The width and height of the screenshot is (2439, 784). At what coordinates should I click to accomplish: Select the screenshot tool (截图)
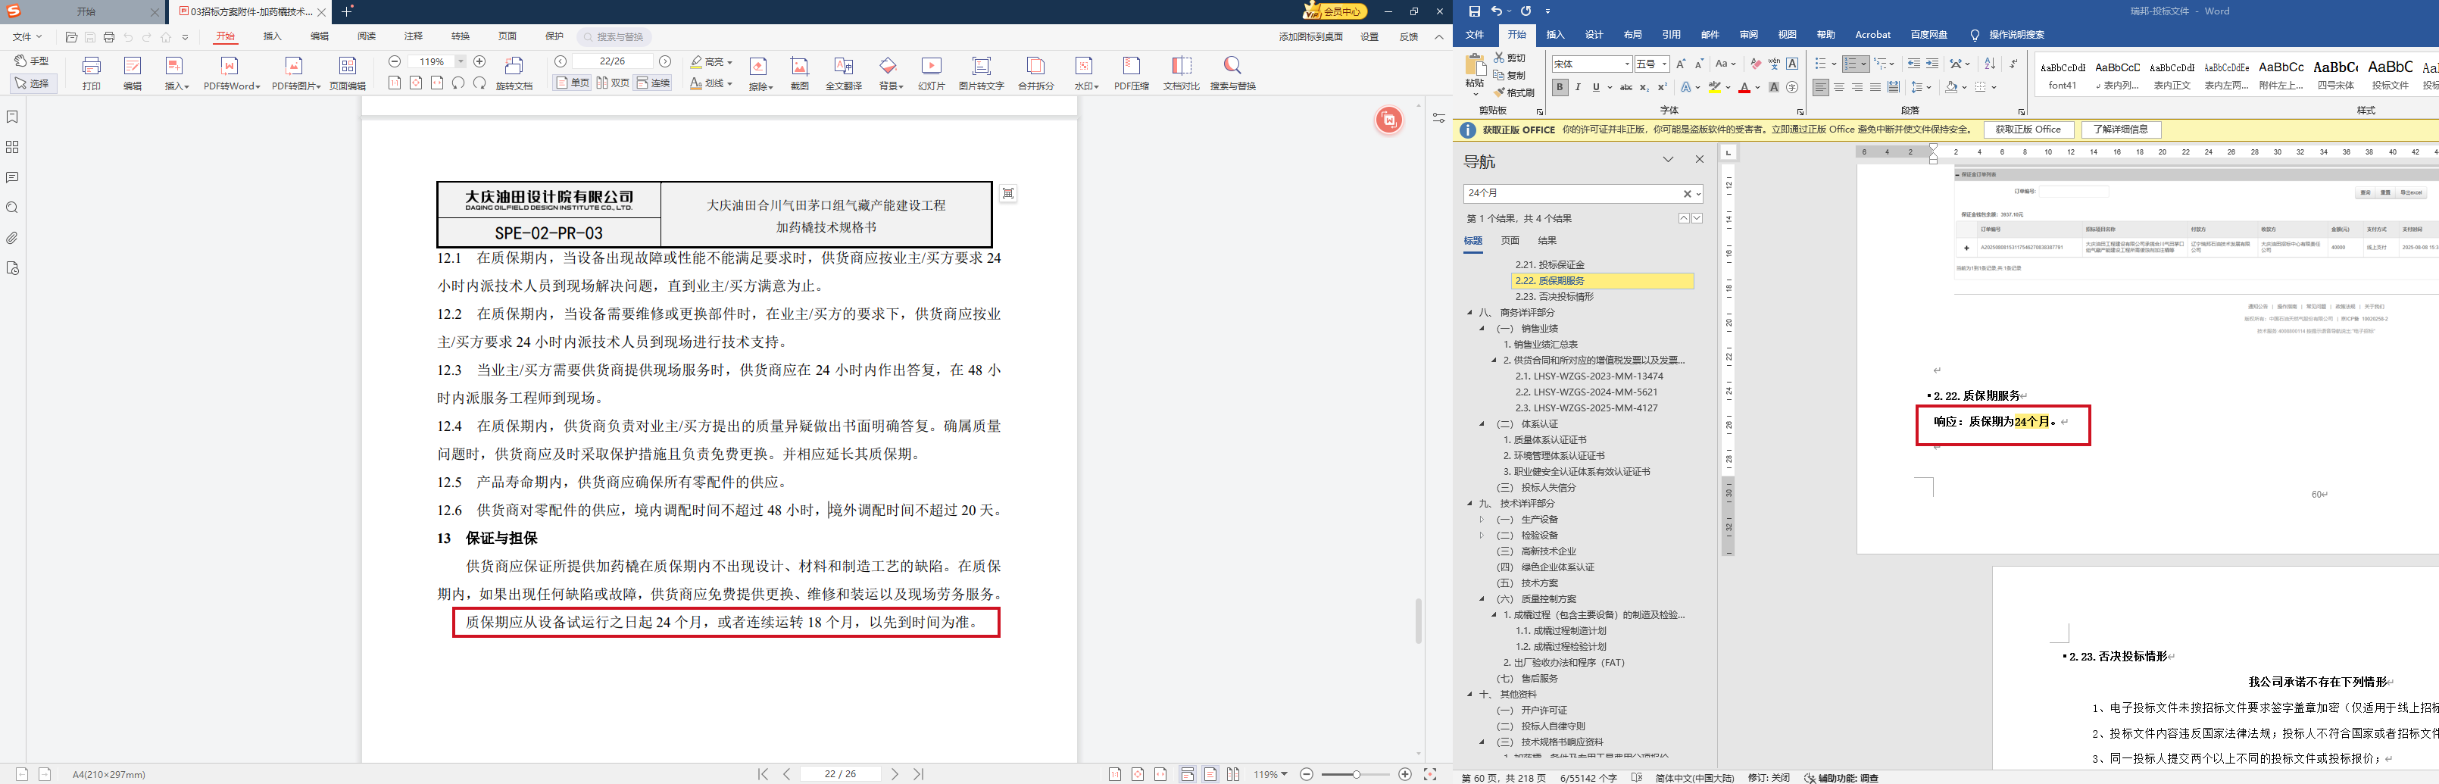[x=800, y=73]
